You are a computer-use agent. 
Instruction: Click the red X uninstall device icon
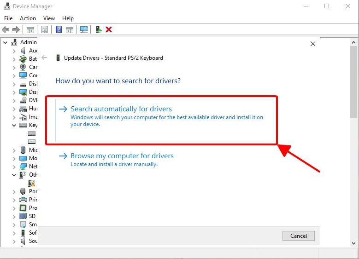point(109,29)
